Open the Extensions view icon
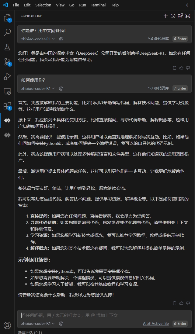 pos(7,106)
